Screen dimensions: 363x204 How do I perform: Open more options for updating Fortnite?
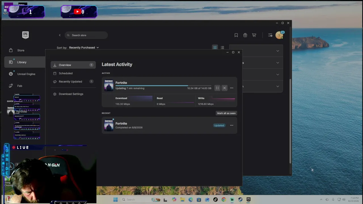coord(232,88)
